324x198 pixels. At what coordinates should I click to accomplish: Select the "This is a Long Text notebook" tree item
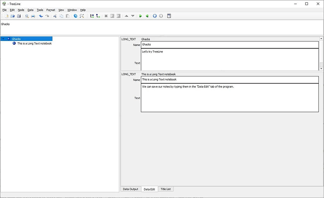[x=32, y=43]
